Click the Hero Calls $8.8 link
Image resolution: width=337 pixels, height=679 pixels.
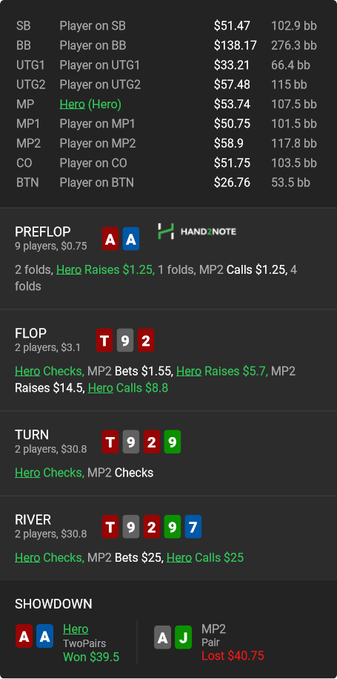coord(128,387)
